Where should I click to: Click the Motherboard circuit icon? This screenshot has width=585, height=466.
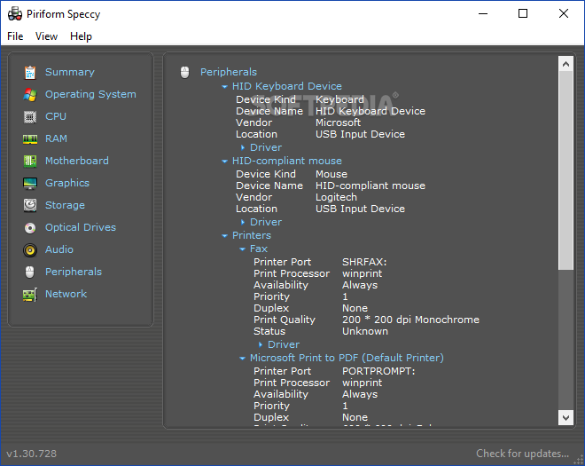(x=30, y=161)
